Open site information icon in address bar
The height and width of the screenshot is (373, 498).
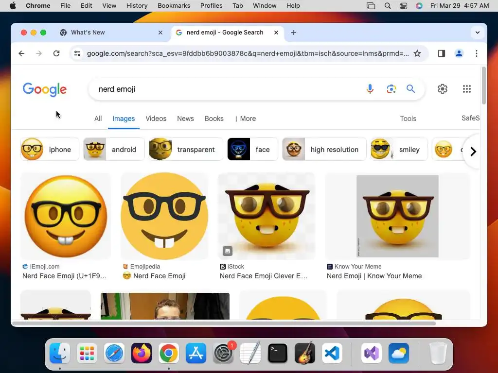pyautogui.click(x=77, y=53)
